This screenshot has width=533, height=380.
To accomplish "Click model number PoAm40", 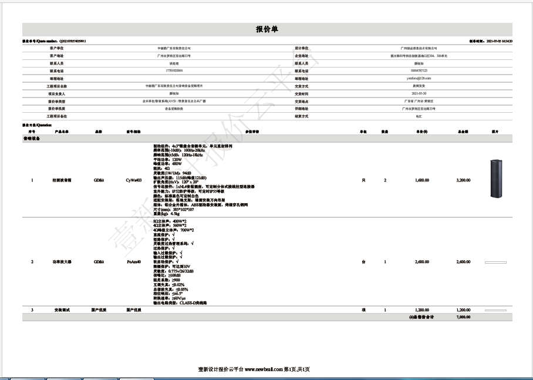I will [134, 262].
